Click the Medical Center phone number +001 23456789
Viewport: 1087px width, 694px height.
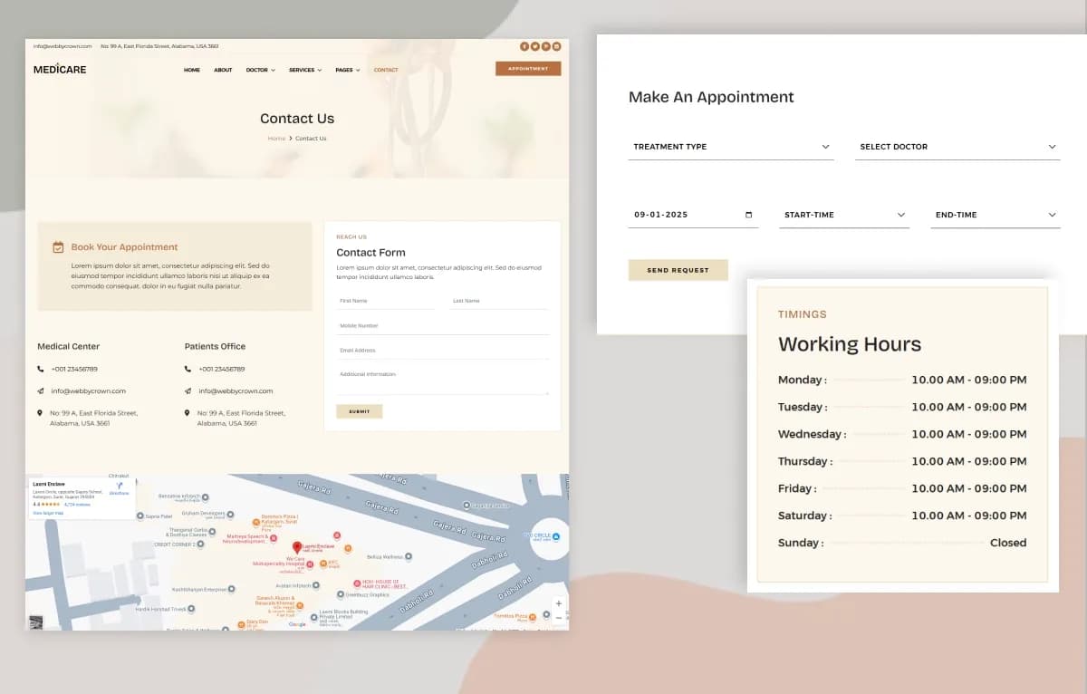pos(74,369)
